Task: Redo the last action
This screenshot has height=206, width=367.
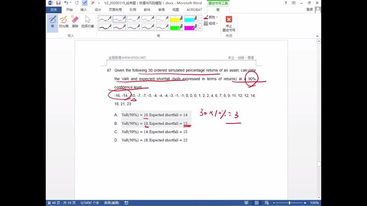Action: [x=77, y=3]
